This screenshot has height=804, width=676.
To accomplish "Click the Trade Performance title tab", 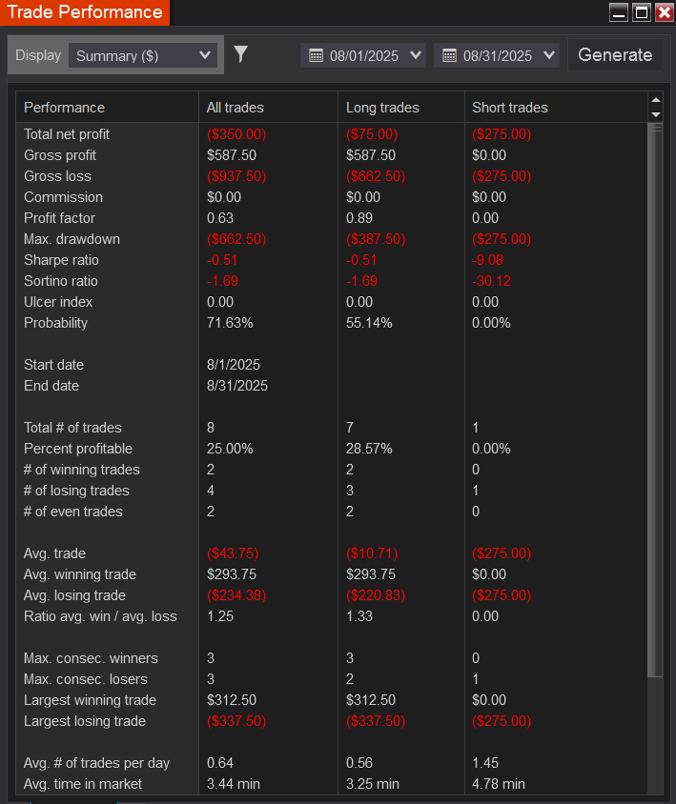I will (x=85, y=12).
